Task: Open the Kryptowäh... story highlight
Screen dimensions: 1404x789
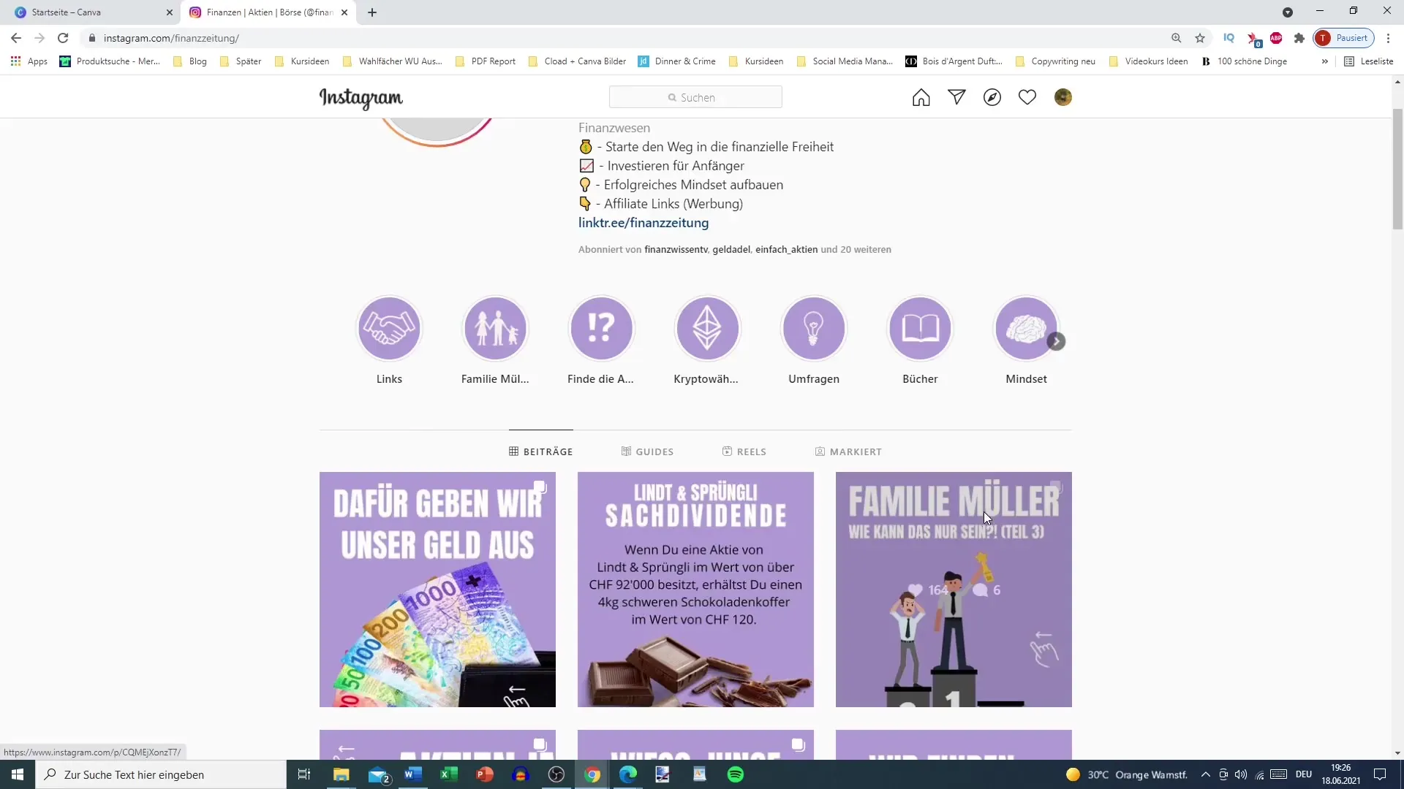Action: [707, 329]
